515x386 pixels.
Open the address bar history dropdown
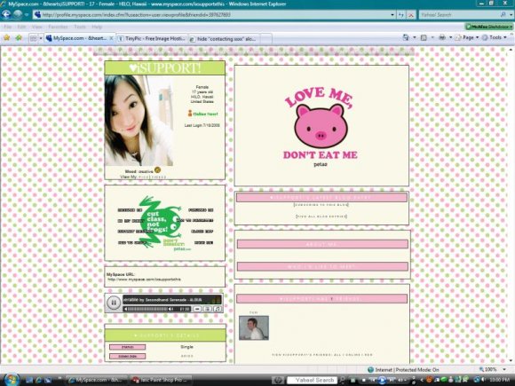(392, 15)
